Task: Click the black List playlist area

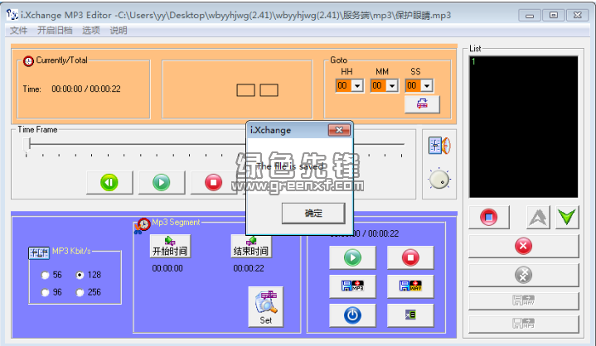Action: click(x=523, y=127)
